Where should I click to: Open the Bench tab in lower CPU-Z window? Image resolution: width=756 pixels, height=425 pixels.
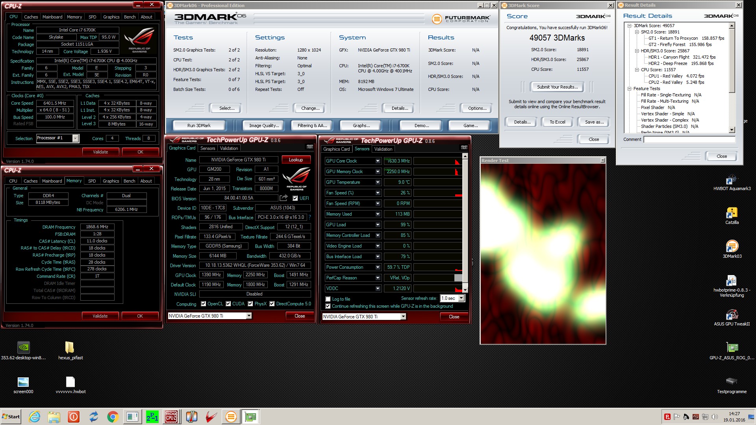(129, 181)
